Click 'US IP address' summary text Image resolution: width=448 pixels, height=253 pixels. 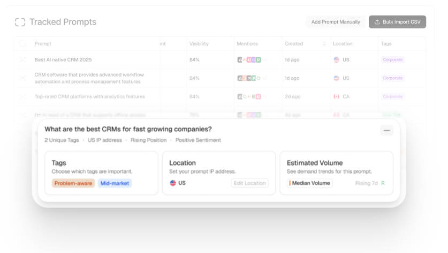click(104, 140)
